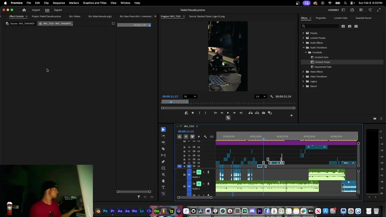This screenshot has height=217, width=386.
Task: Open the Fit zoom level dropdown
Action: pyautogui.click(x=190, y=96)
